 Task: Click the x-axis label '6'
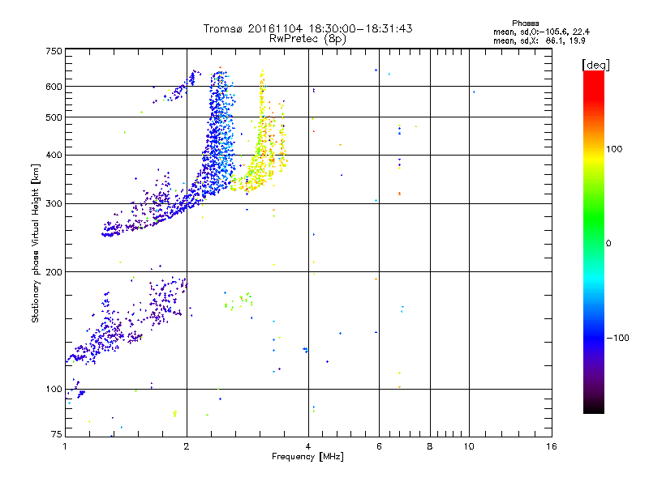coord(379,446)
